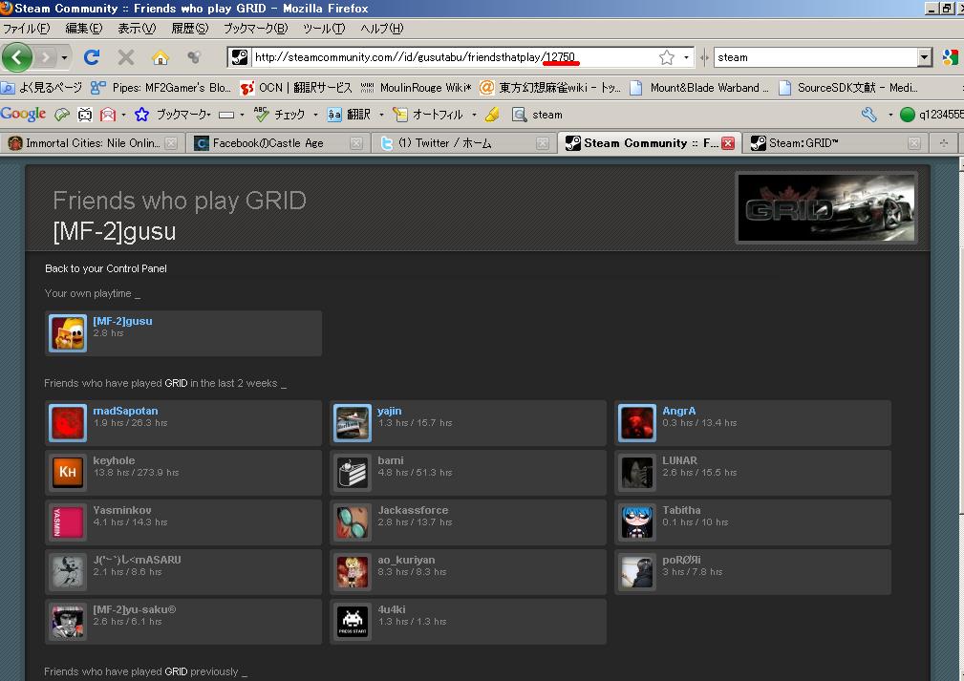Click the Google toolbar bookmarks star icon
This screenshot has width=964, height=681.
pos(142,115)
